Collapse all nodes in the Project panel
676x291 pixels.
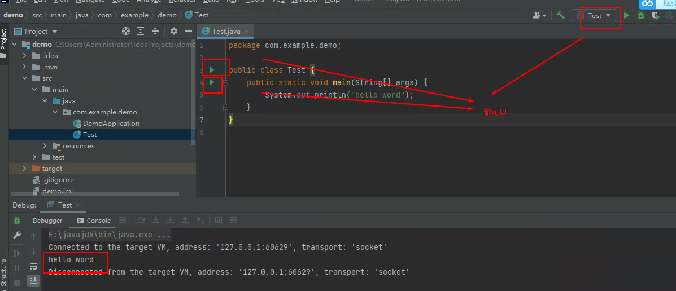point(155,31)
